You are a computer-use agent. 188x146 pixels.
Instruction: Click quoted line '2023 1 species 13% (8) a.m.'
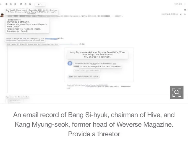coord(33,44)
